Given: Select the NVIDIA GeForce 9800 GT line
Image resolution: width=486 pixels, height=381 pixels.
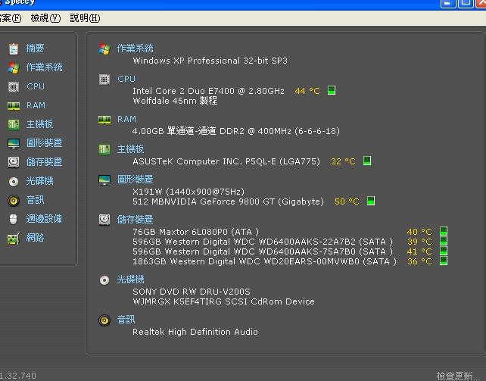Looking at the screenshot, I should pos(228,201).
